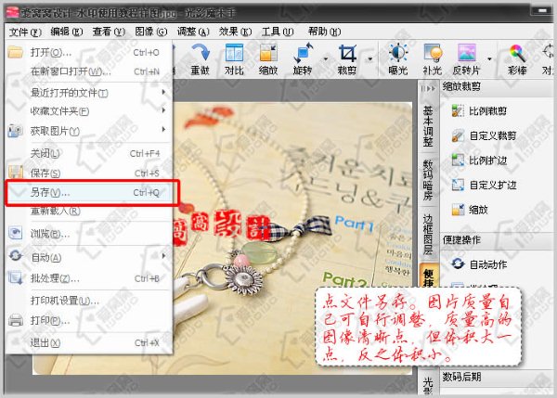This screenshot has width=557, height=398.
Task: Choose 重新载入(R) menu entry
Action: coord(89,212)
